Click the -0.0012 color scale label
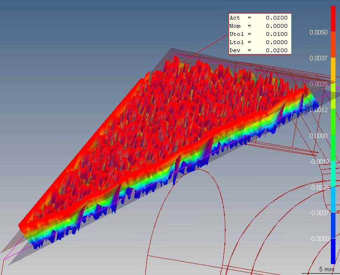340x275 pixels. (x=320, y=162)
